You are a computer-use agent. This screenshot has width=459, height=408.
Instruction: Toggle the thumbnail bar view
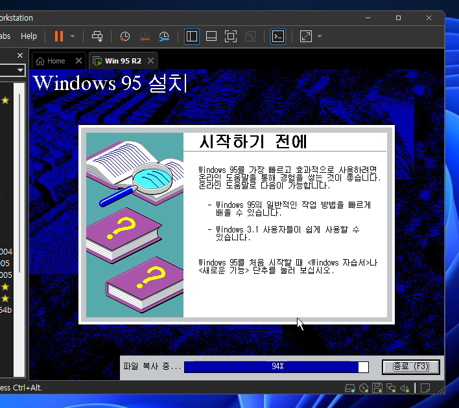pyautogui.click(x=211, y=36)
